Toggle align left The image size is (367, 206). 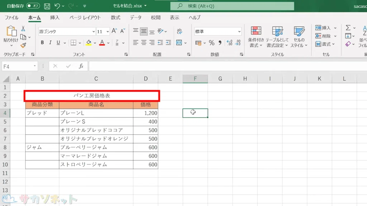pyautogui.click(x=135, y=43)
